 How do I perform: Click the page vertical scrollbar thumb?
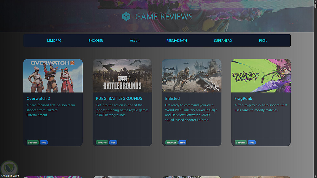(x=315, y=5)
